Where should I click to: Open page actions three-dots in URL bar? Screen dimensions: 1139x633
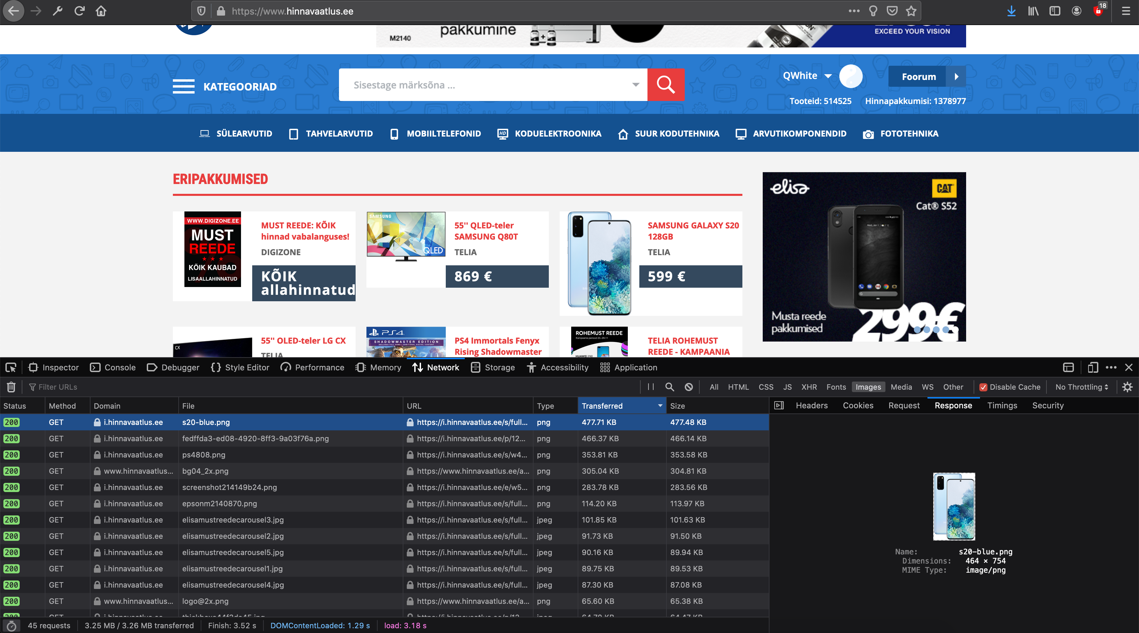[x=854, y=11]
